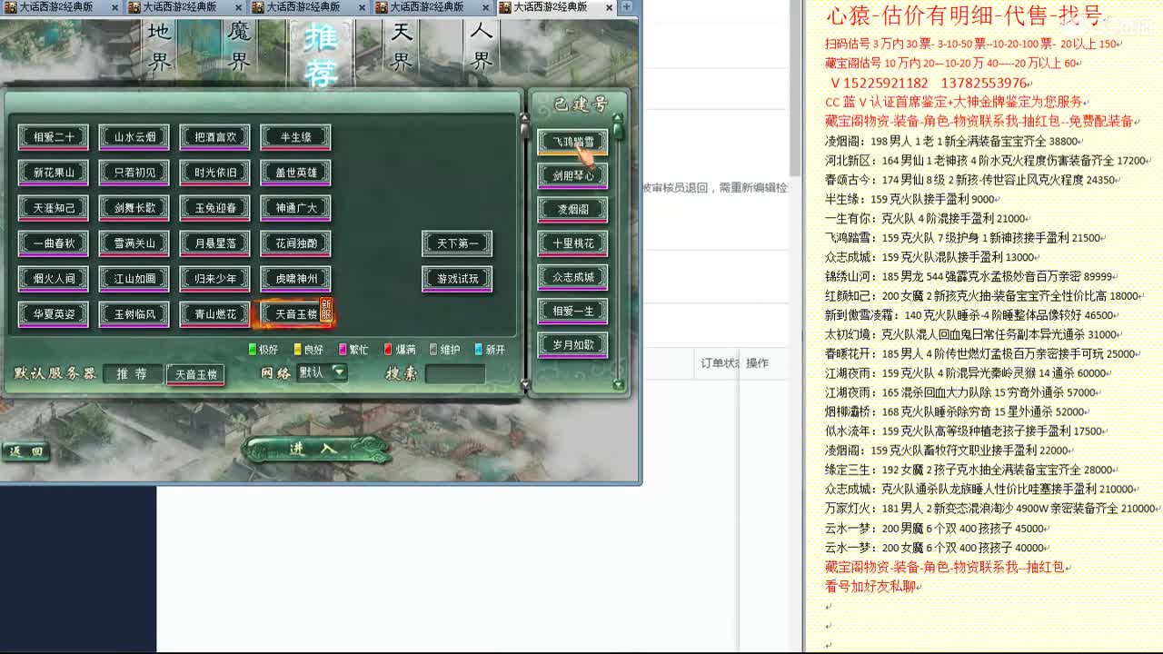The height and width of the screenshot is (654, 1163).
Task: Go back with the 返回 button
Action: pos(25,451)
